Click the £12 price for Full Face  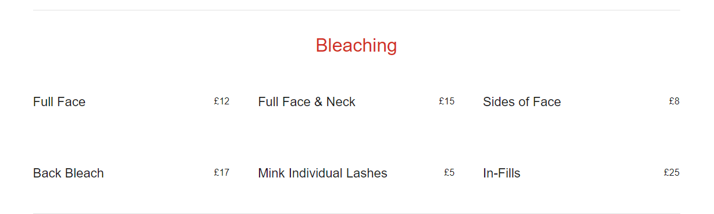pos(222,101)
